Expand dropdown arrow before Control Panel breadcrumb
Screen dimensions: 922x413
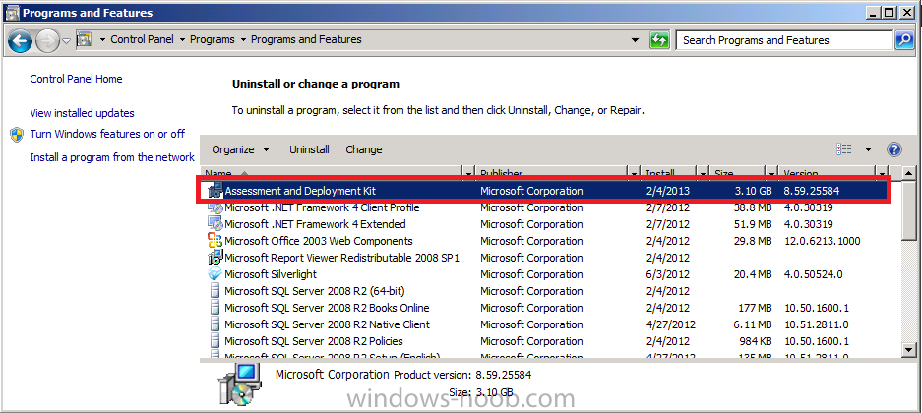(102, 40)
